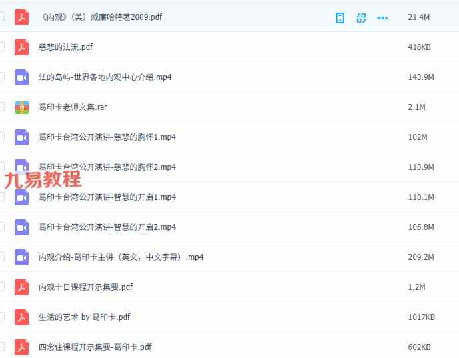Check the box for 四念住课程开示集要-葛印卡.pdf
Viewport: 459px width, 358px height.
point(2,347)
